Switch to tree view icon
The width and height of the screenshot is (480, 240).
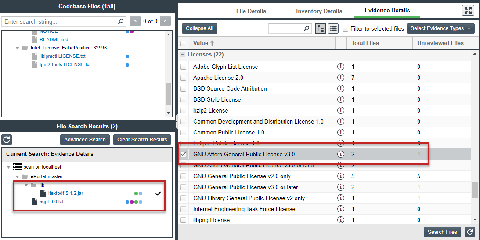pyautogui.click(x=321, y=28)
